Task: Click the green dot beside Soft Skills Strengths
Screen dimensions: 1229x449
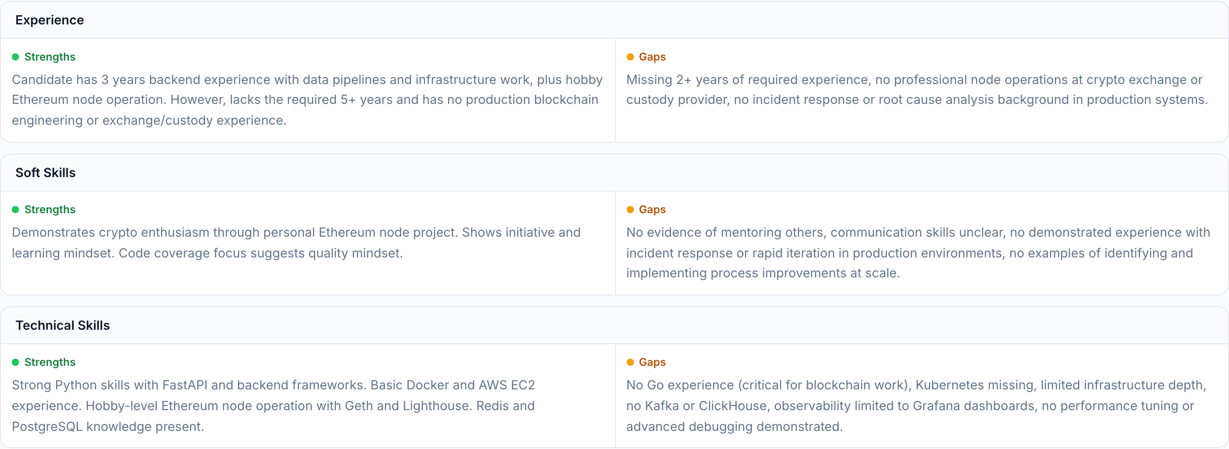Action: 15,210
